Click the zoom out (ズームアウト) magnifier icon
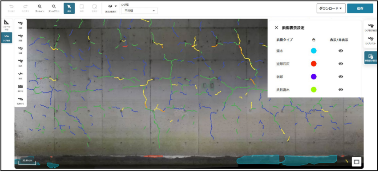Screen dimensions: 379x172 pyautogui.click(x=54, y=7)
